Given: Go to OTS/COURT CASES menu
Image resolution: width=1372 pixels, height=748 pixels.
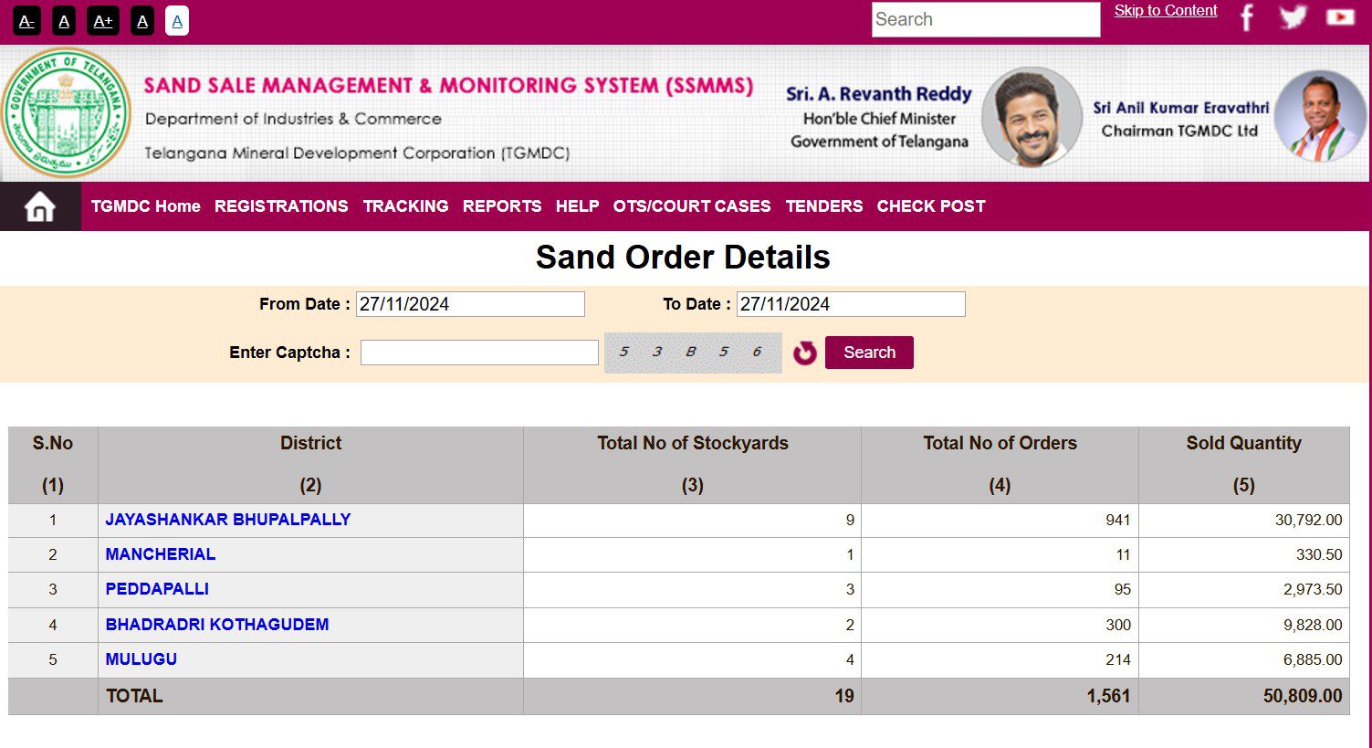Looking at the screenshot, I should (692, 206).
